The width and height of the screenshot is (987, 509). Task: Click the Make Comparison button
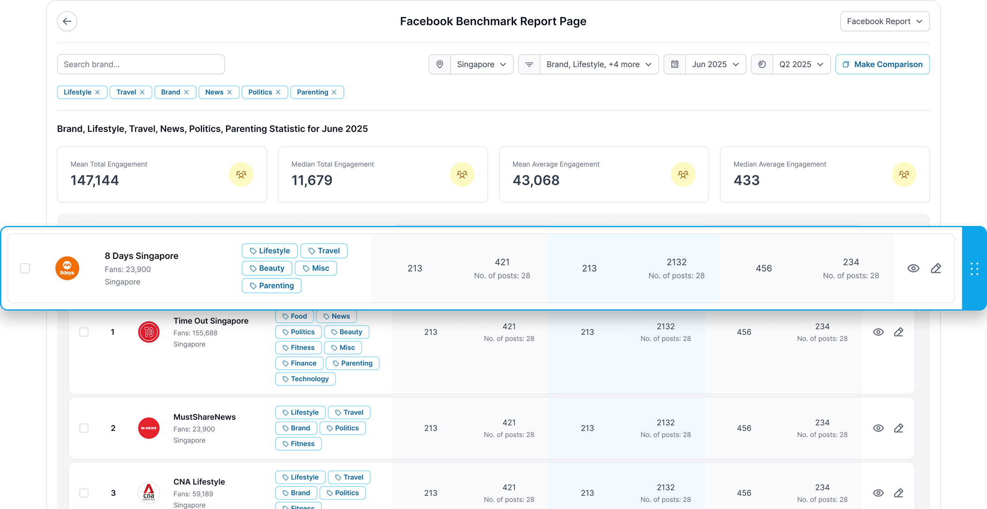pos(883,64)
